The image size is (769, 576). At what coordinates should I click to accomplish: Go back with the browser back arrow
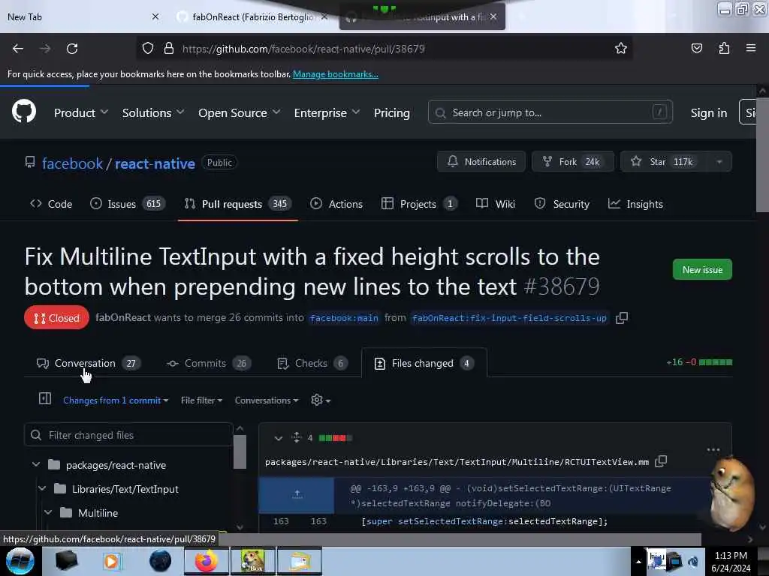(x=18, y=49)
